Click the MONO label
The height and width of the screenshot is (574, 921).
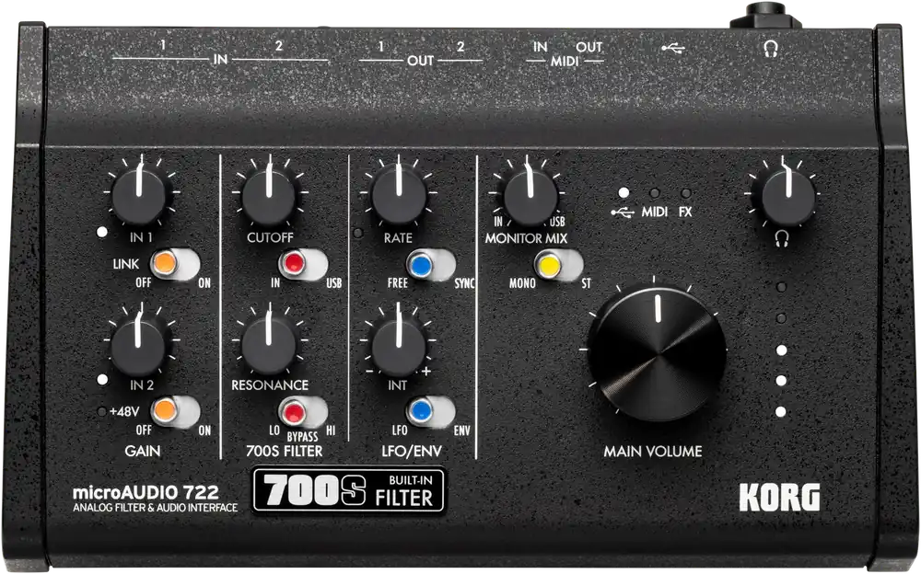[522, 283]
